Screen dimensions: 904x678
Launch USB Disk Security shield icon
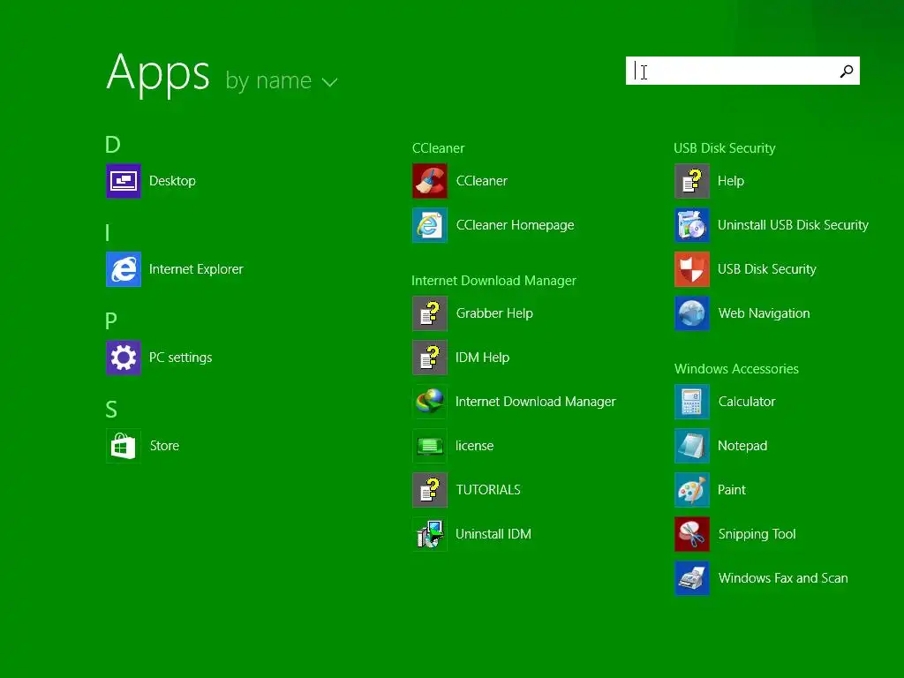(692, 269)
